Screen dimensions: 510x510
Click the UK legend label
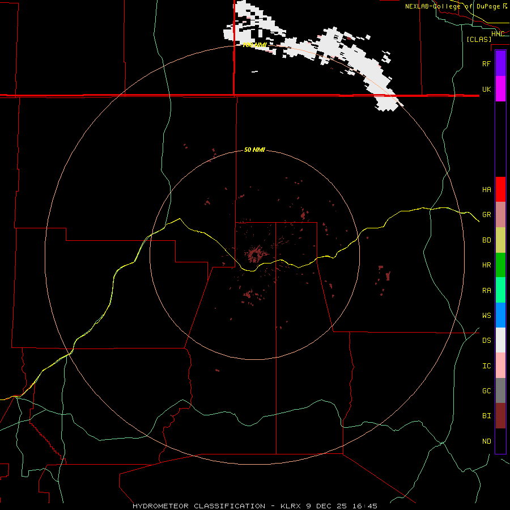(x=486, y=89)
